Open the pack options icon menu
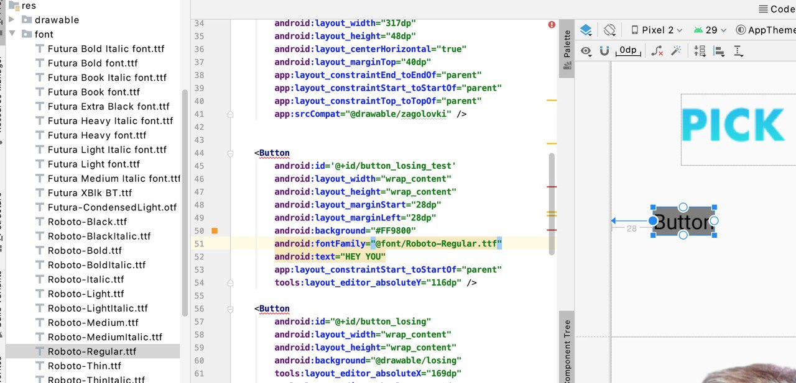The height and width of the screenshot is (383, 796). (x=700, y=52)
